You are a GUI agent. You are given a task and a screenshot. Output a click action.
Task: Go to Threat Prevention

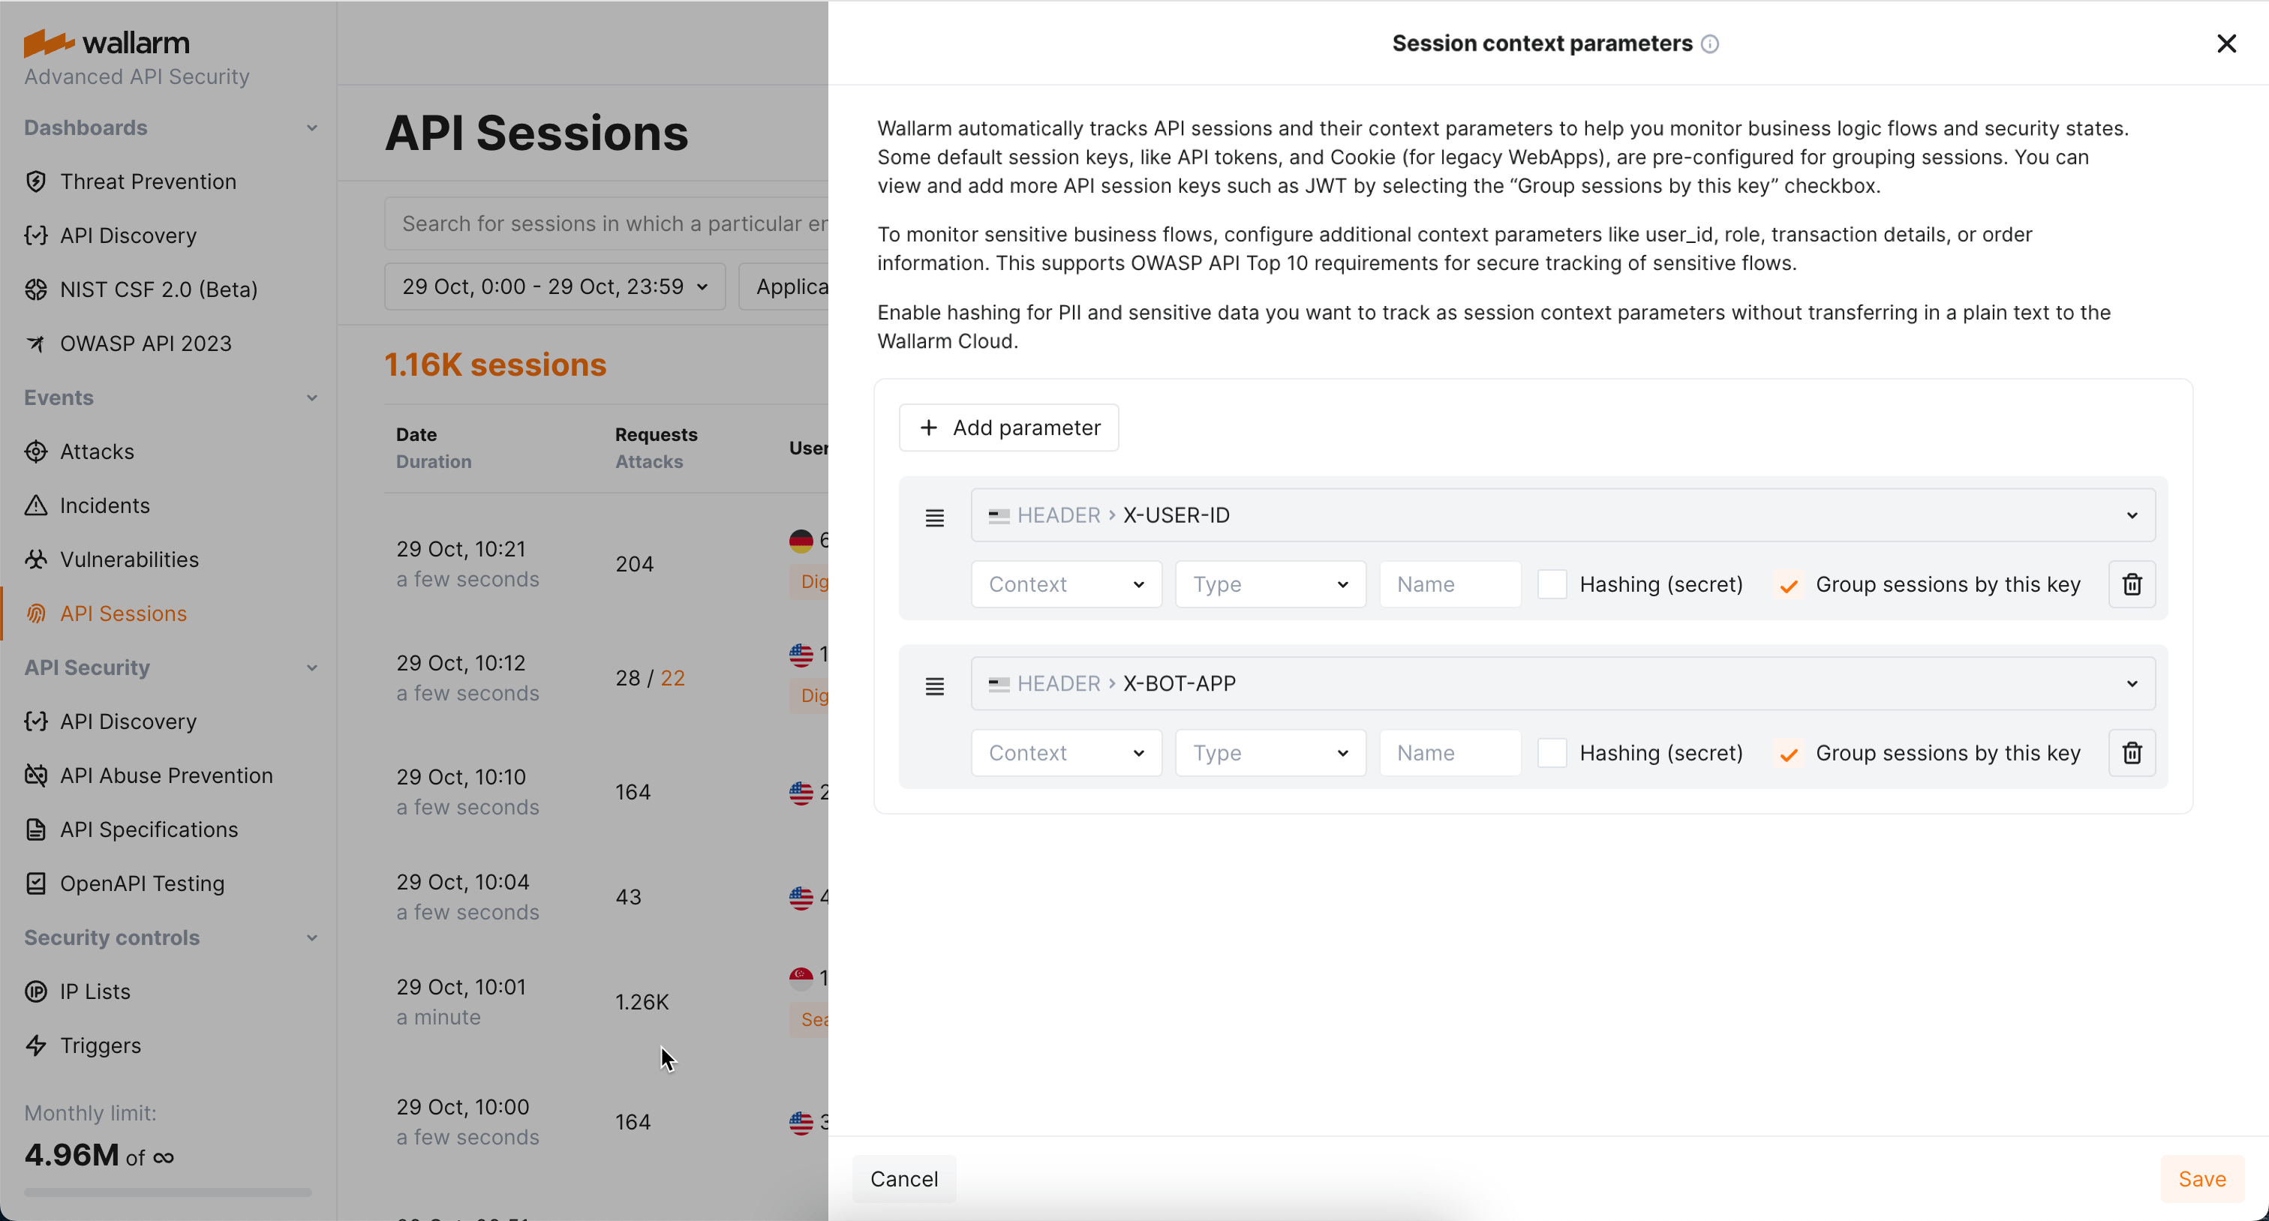(148, 181)
